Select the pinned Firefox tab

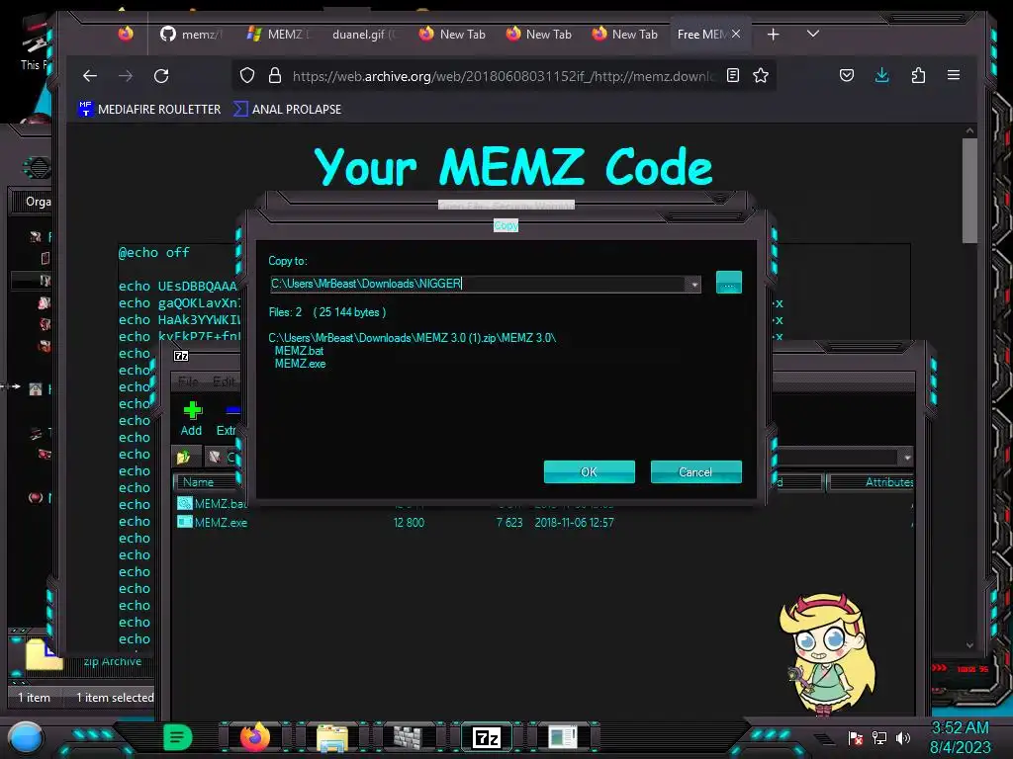pos(126,34)
